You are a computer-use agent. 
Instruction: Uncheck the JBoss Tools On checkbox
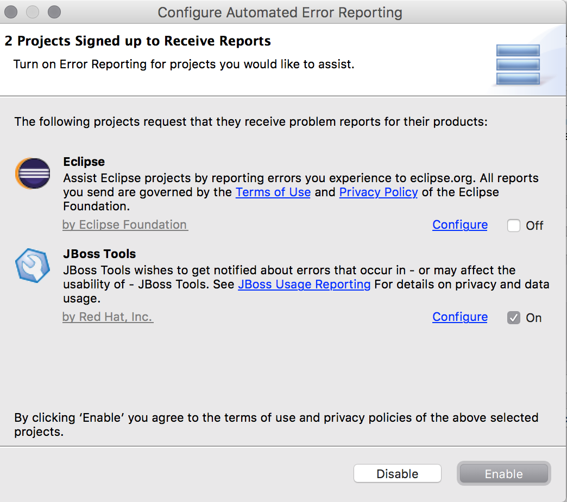tap(514, 318)
